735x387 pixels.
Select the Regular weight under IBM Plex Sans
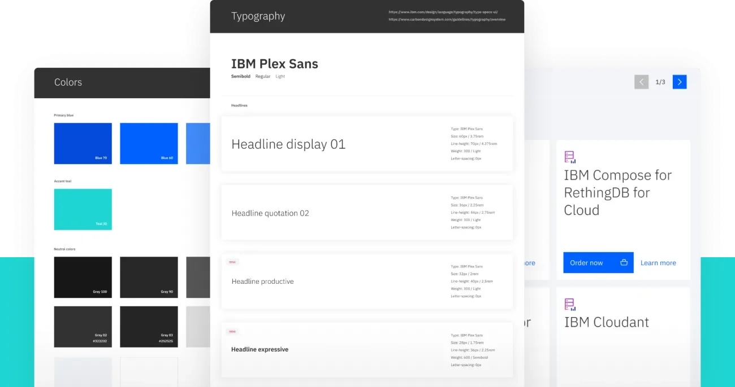263,76
